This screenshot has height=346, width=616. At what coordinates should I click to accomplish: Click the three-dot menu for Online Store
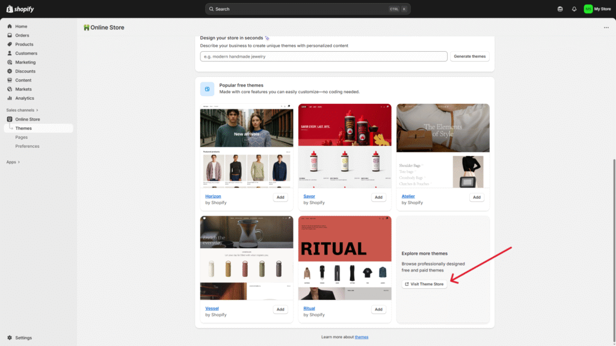pyautogui.click(x=606, y=28)
